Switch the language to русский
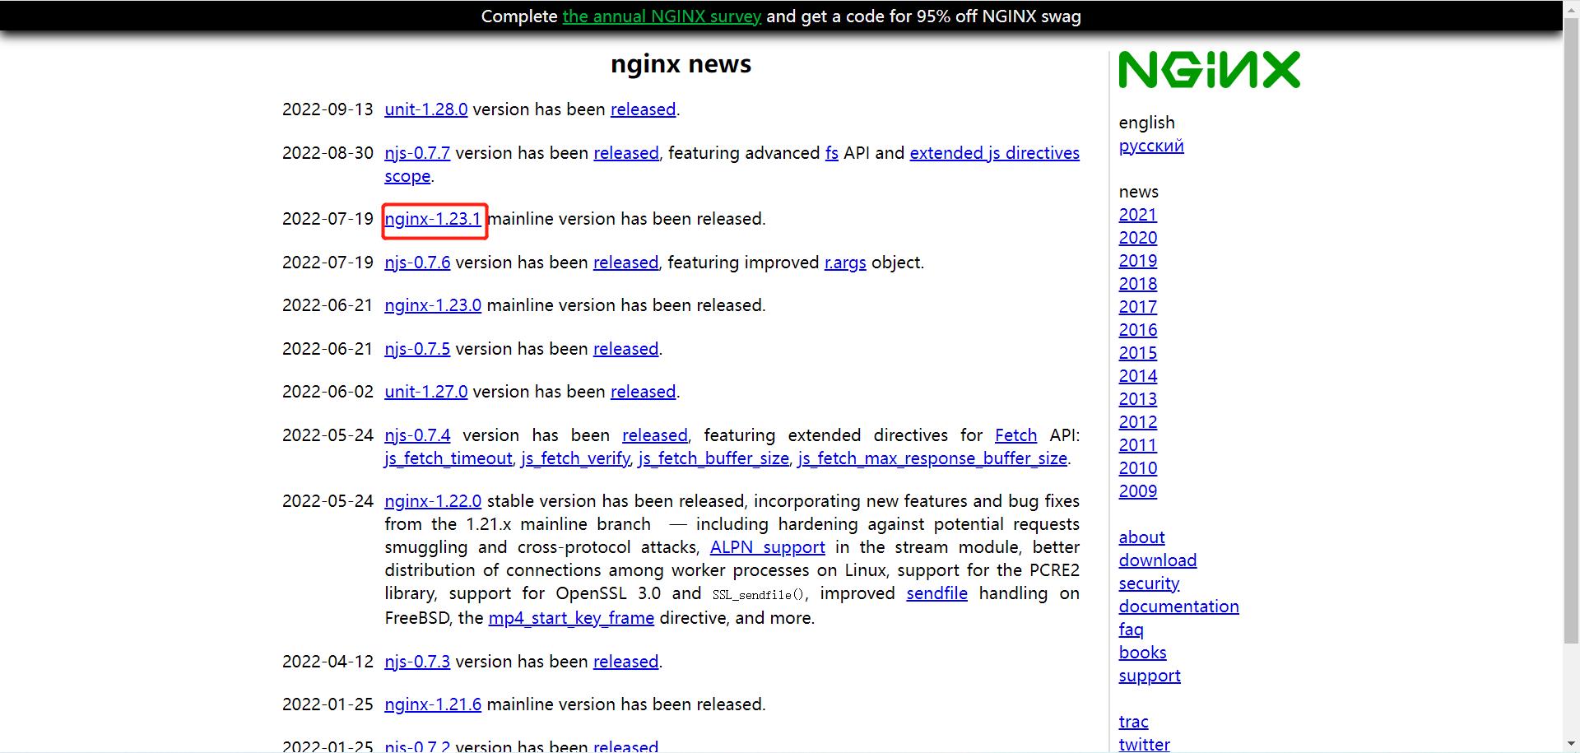1580x753 pixels. pos(1151,146)
